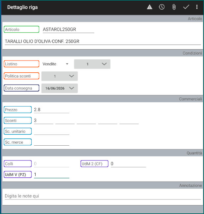Image resolution: width=204 pixels, height=214 pixels.
Task: Tap the paperclip attachment icon
Action: (174, 7)
